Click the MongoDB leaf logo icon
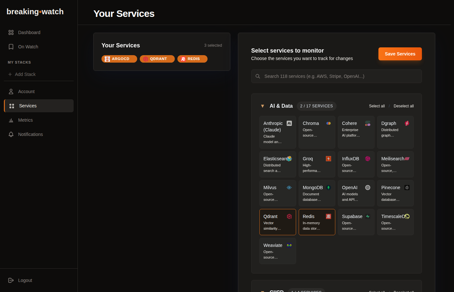Screen dimensions: 454x292 [x=329, y=188]
